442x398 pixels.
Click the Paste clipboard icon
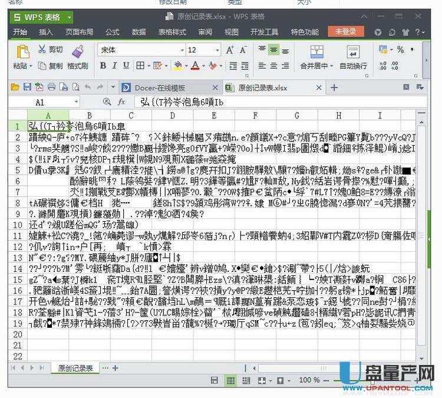click(23, 52)
